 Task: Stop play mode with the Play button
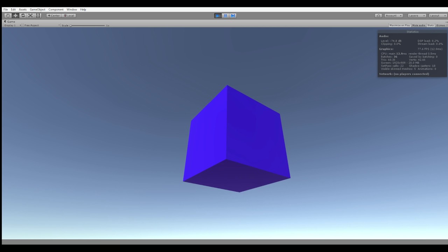[218, 15]
